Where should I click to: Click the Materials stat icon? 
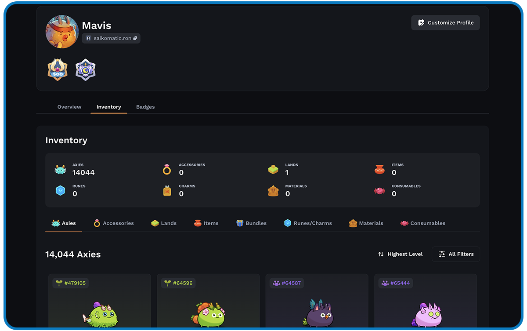(x=273, y=191)
